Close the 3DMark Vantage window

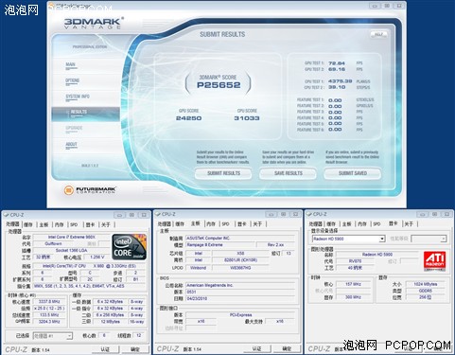pos(399,6)
